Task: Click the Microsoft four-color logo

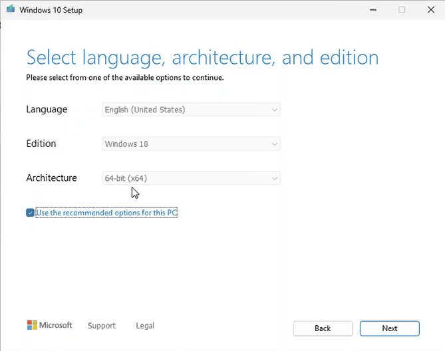Action: coord(32,325)
